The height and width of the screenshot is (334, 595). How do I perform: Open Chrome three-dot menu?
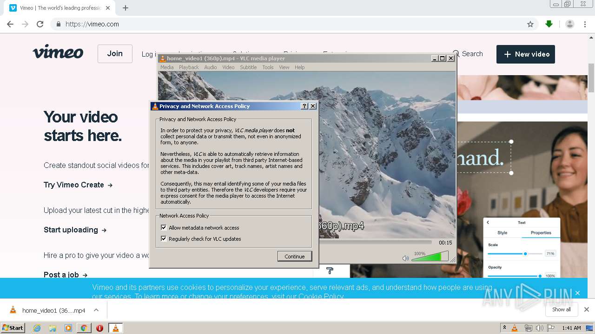click(585, 24)
